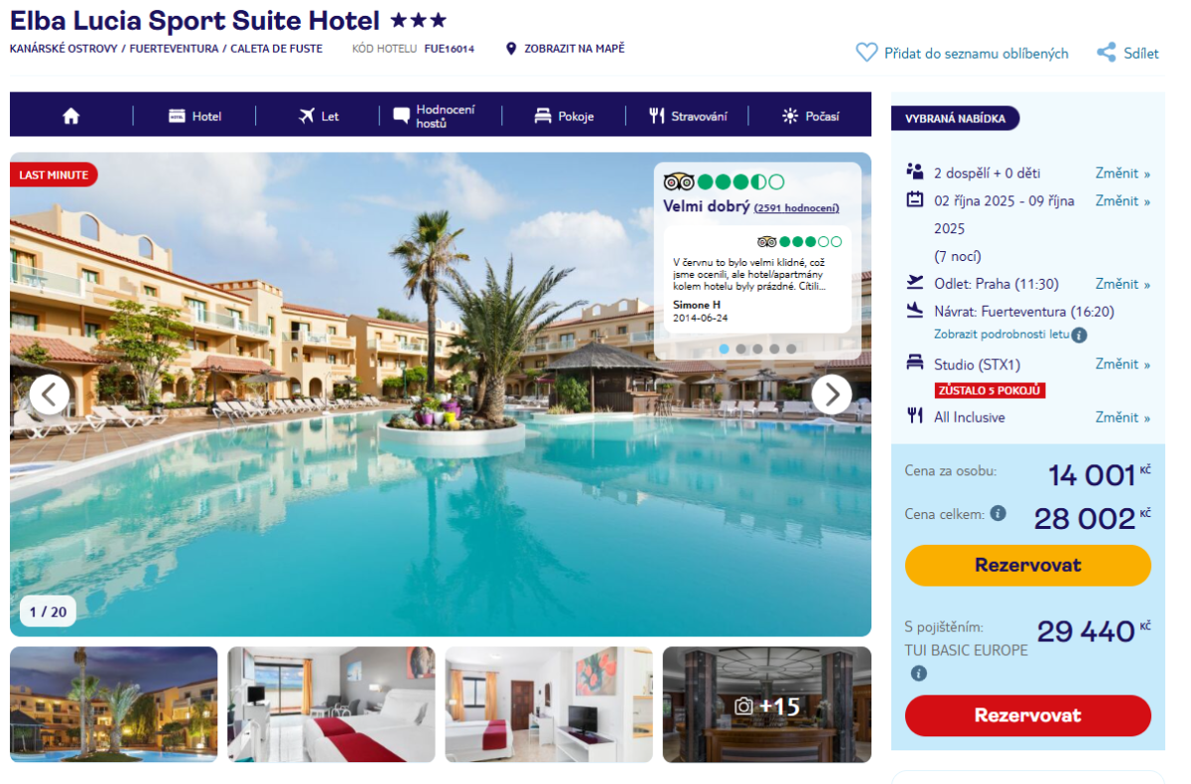Open the Stravování tab
Viewport: 1191px width, 784px height.
(x=688, y=116)
